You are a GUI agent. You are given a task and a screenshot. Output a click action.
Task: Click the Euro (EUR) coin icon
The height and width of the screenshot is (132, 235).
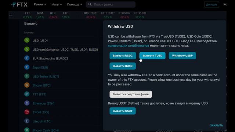click(27, 67)
